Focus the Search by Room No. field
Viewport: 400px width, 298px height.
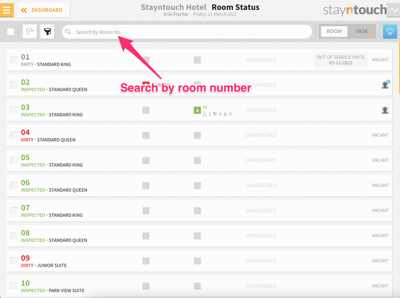(x=187, y=32)
